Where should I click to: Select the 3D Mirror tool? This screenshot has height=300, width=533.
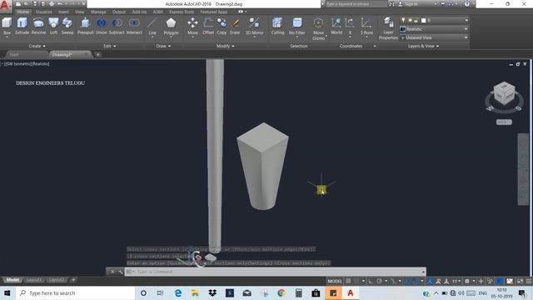254,27
